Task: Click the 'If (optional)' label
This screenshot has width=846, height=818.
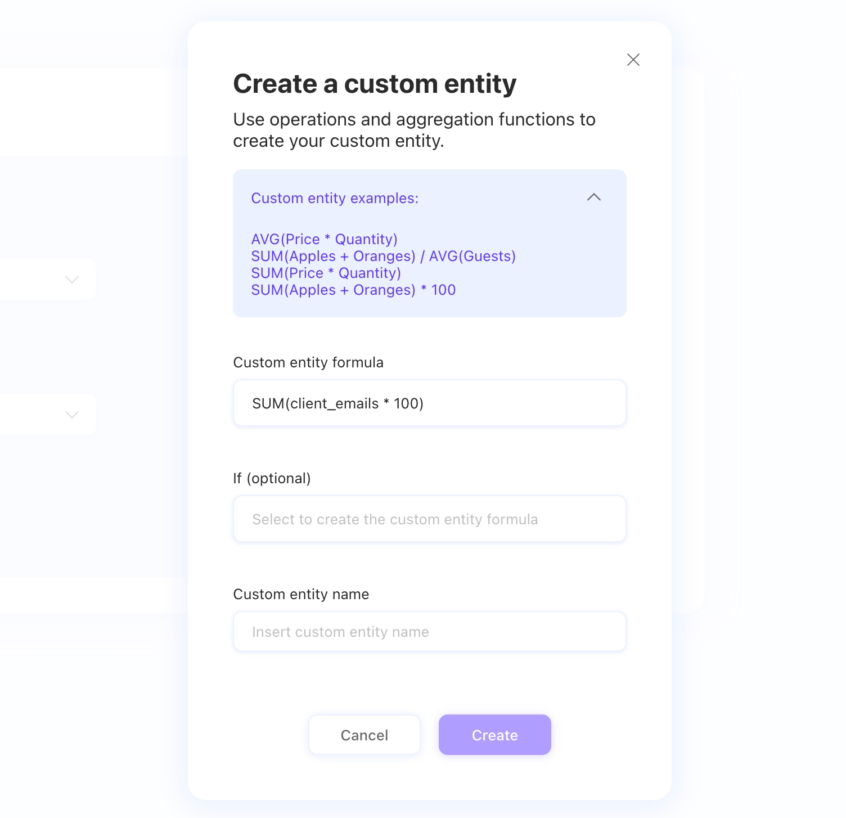Action: pos(272,479)
